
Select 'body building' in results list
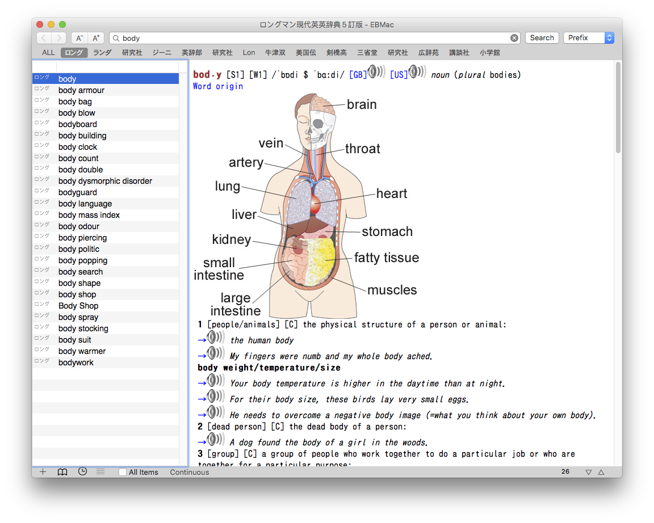(106, 136)
